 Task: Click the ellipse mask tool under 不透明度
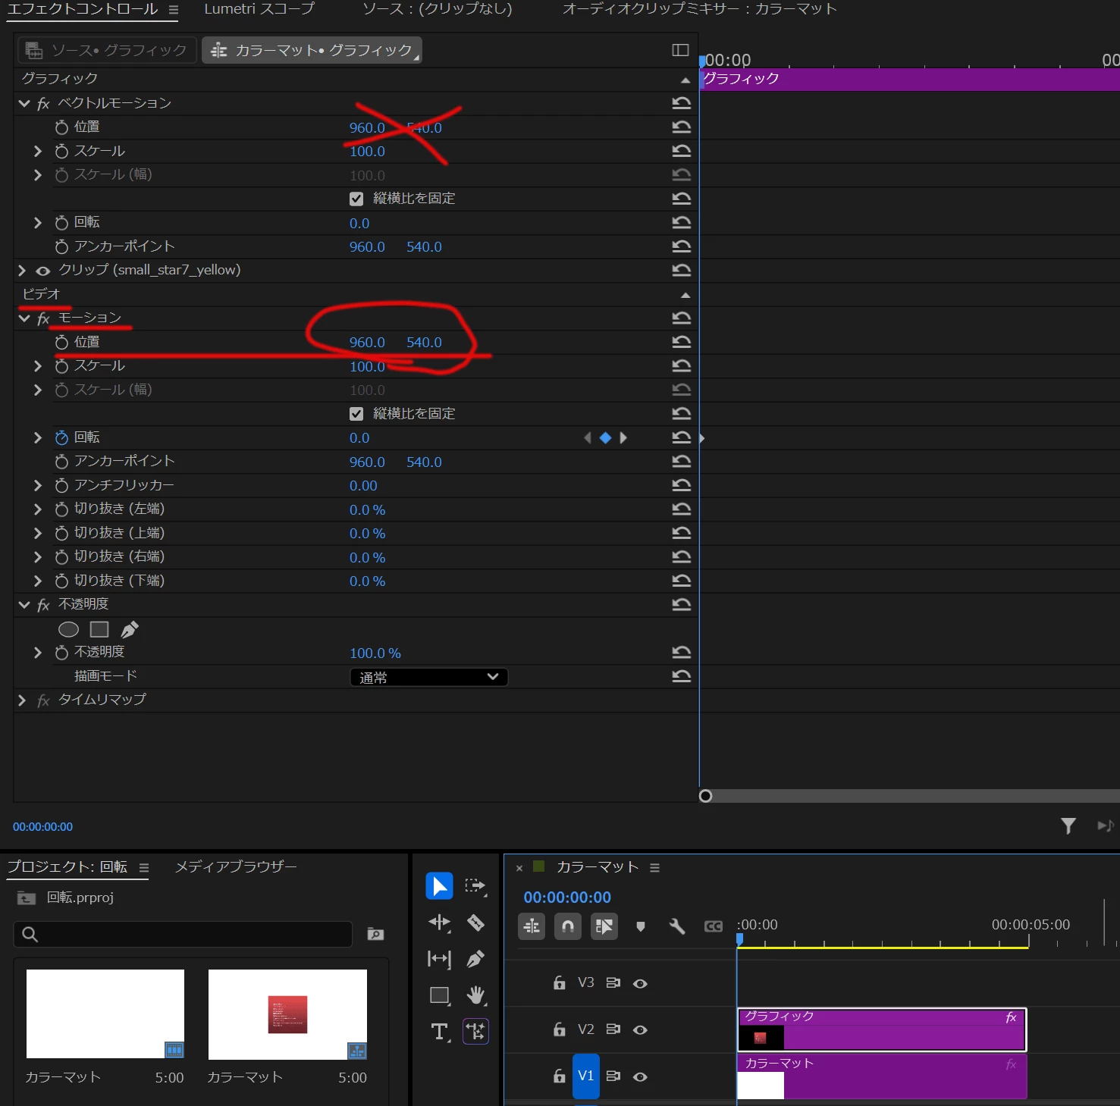point(68,629)
